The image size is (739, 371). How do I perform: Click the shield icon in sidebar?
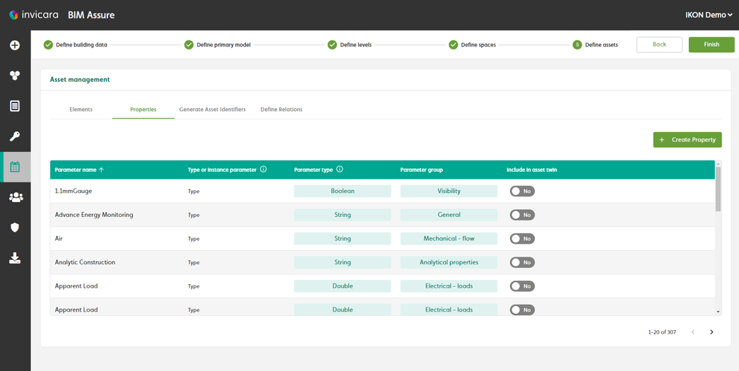pos(15,228)
